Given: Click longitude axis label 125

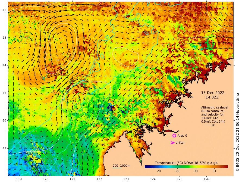Looking at the screenshot, I should [x=180, y=179].
